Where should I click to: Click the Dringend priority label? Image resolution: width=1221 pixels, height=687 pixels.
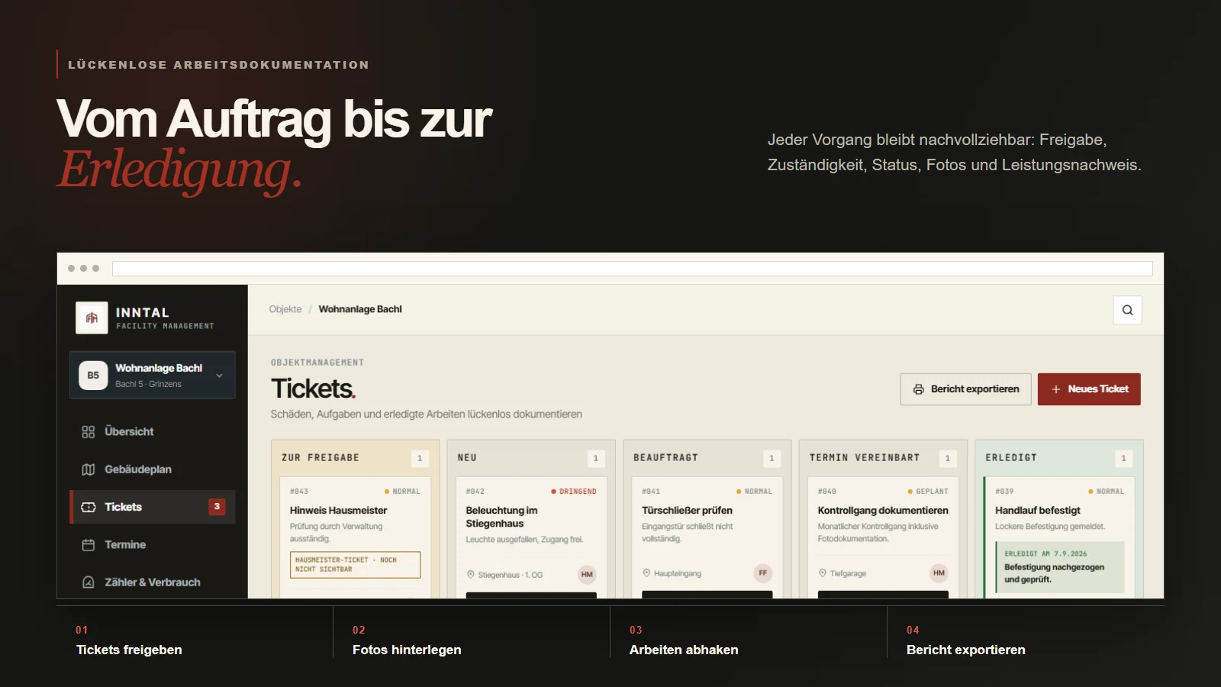pos(574,492)
